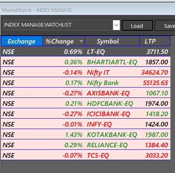Click the 0.36% change cell
The image size is (175, 173).
pyautogui.click(x=64, y=62)
